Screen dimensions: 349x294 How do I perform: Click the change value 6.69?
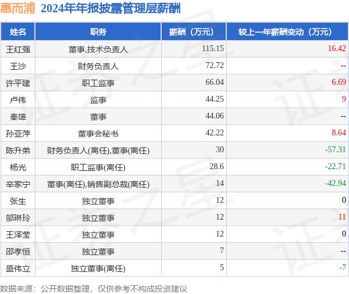[339, 82]
